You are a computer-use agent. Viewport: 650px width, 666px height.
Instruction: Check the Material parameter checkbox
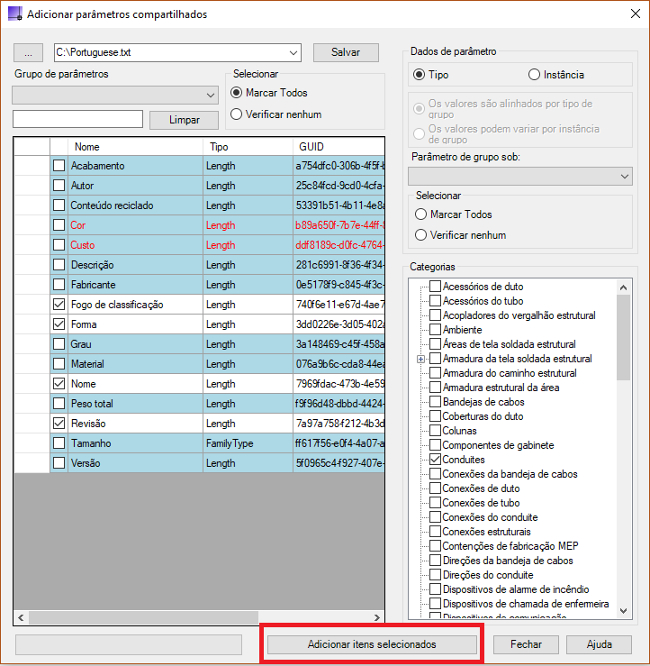(x=59, y=364)
